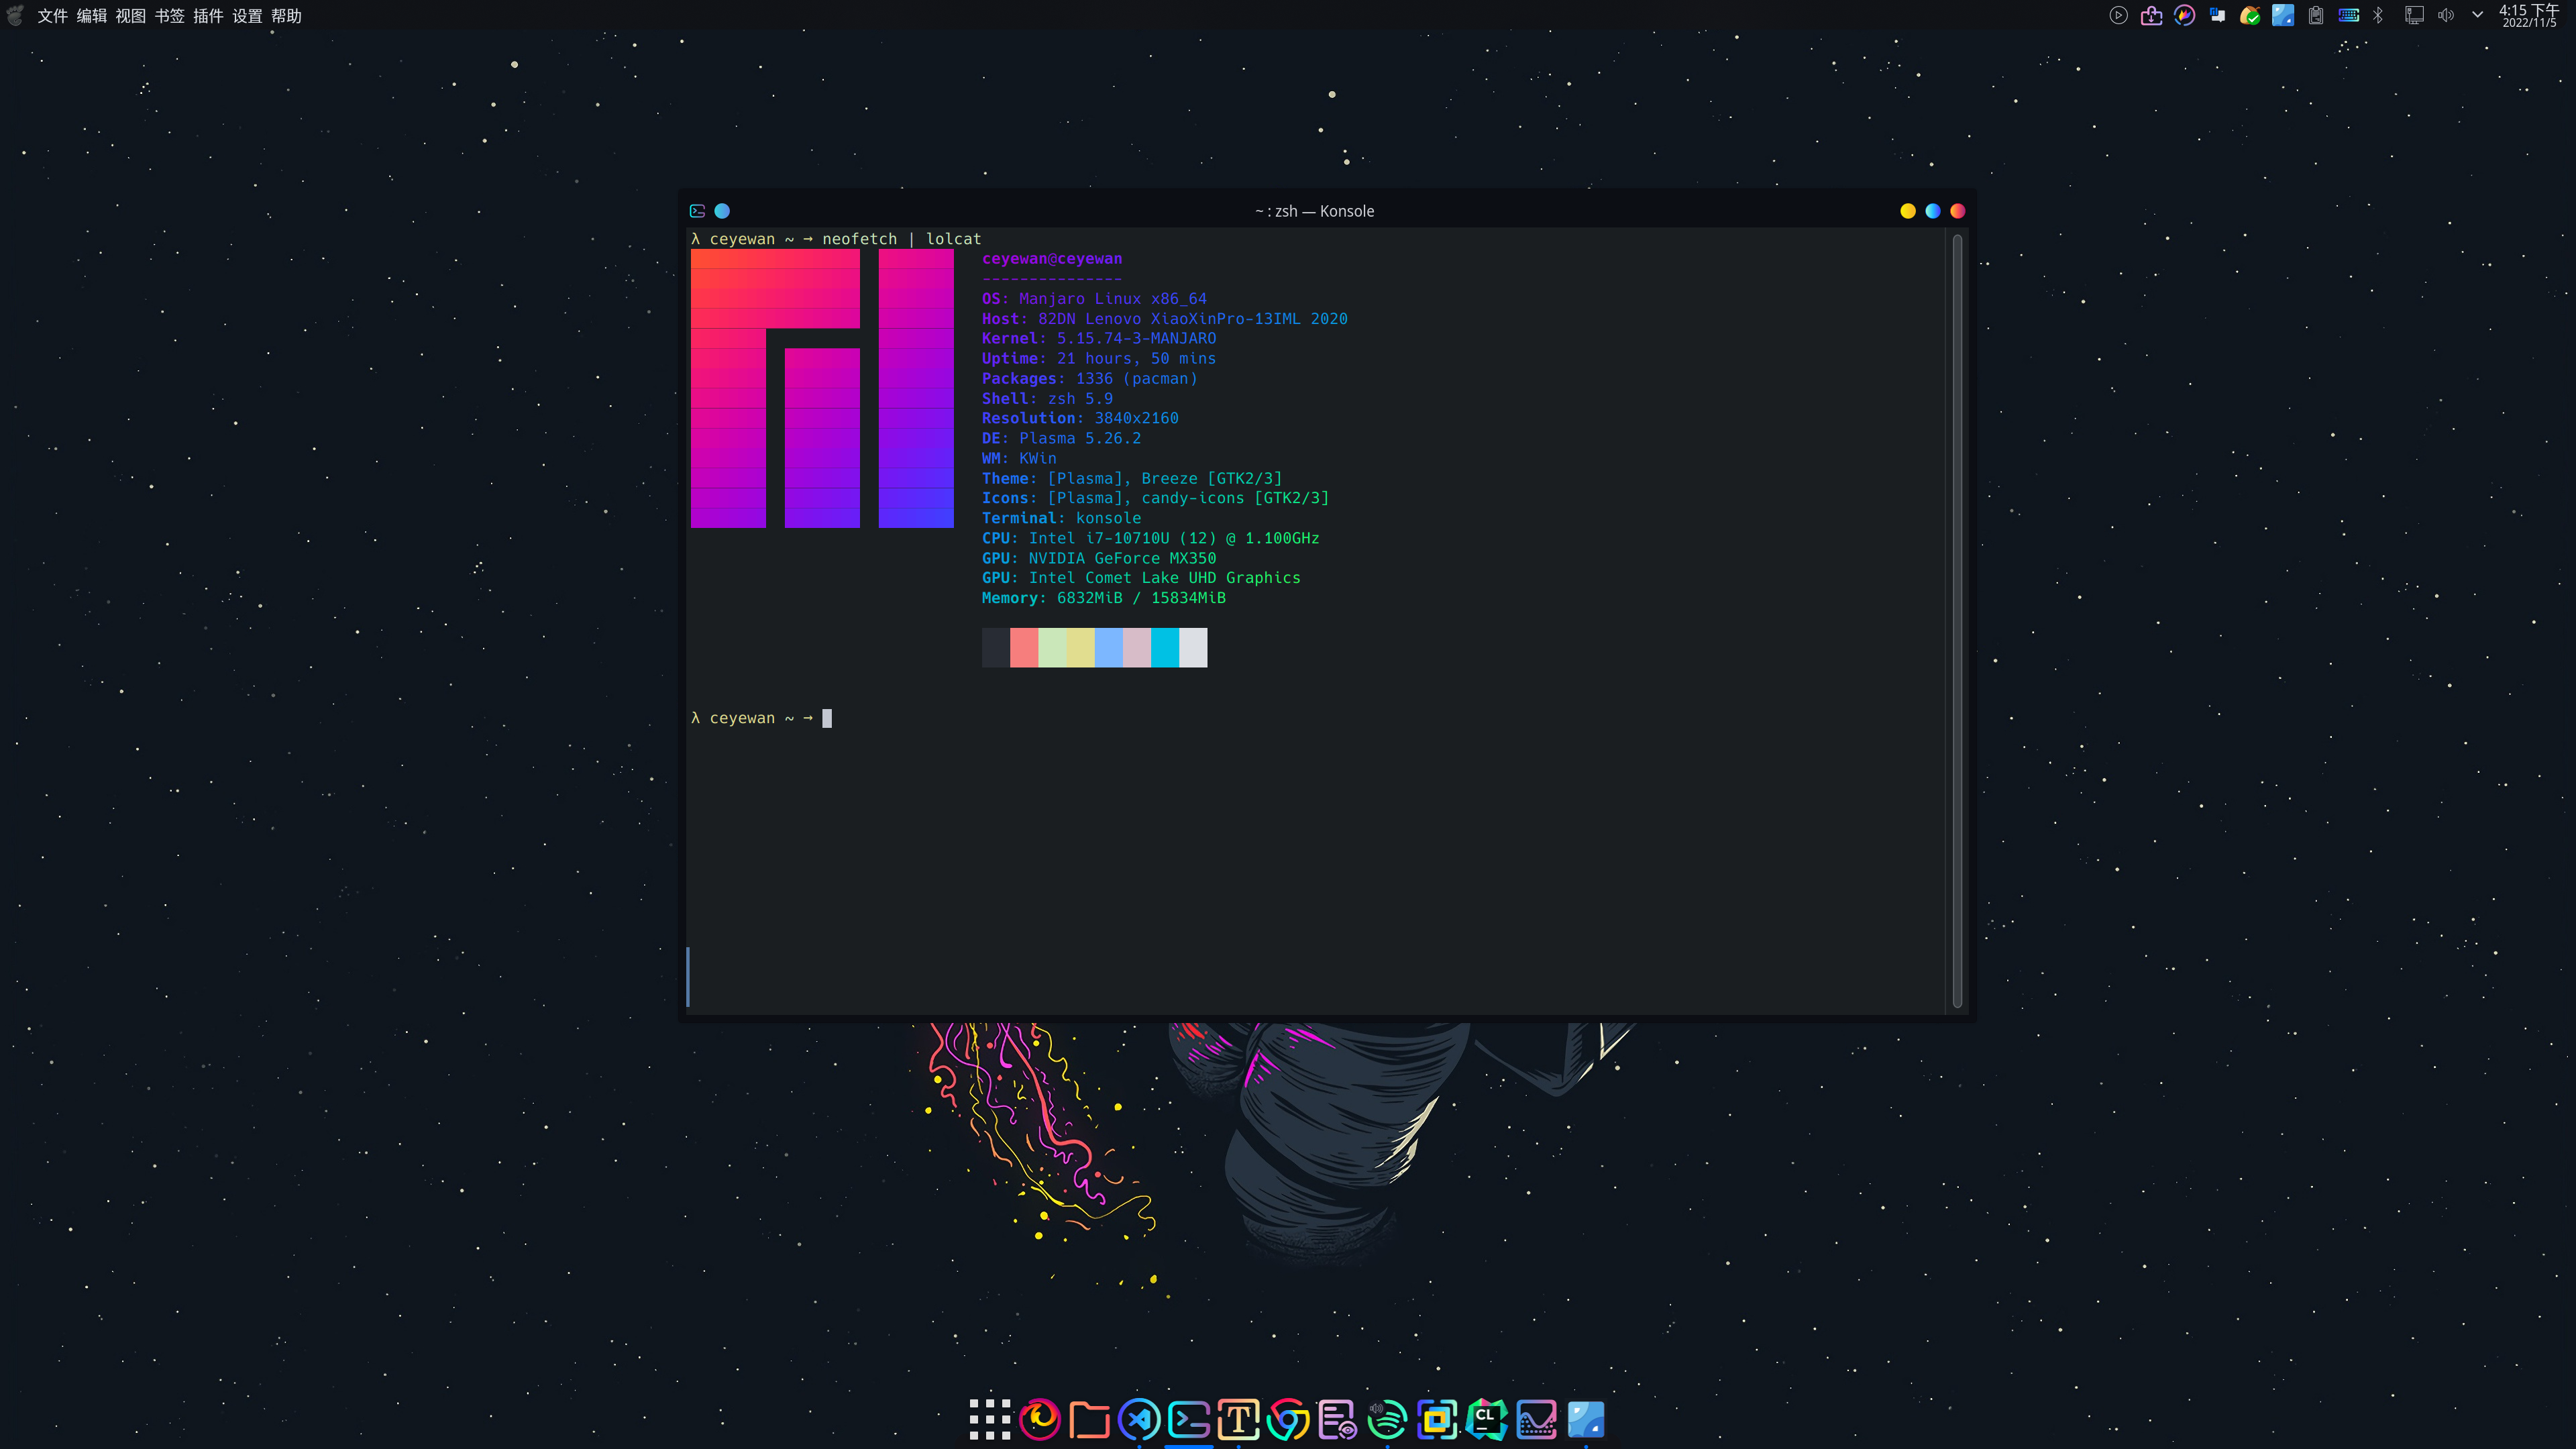Image resolution: width=2576 pixels, height=1449 pixels.
Task: Open the Typora T editor icon in dock
Action: tap(1238, 1419)
